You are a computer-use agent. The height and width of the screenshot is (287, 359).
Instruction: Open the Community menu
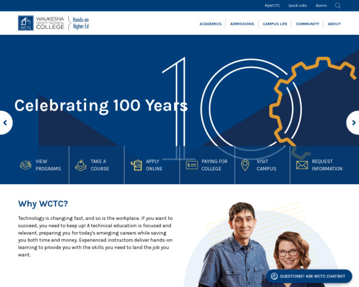[308, 24]
